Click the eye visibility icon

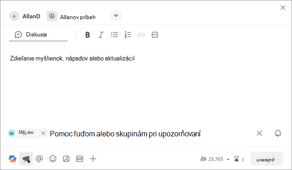pyautogui.click(x=116, y=16)
